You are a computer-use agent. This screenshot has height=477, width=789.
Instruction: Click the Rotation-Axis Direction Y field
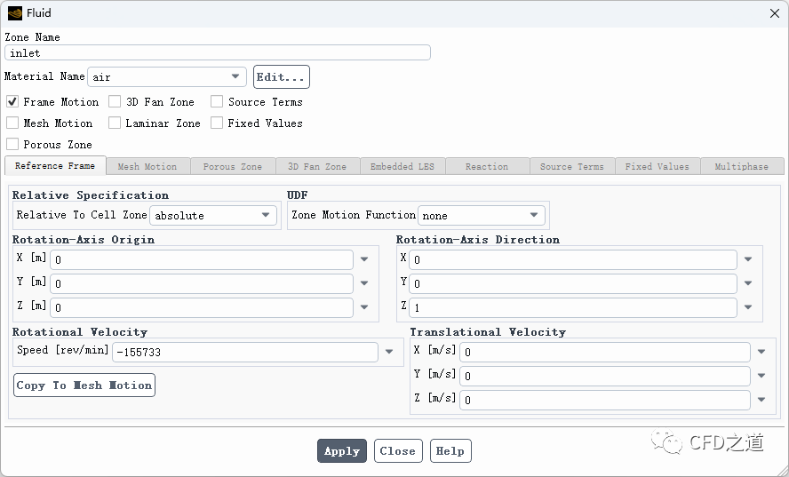(573, 283)
